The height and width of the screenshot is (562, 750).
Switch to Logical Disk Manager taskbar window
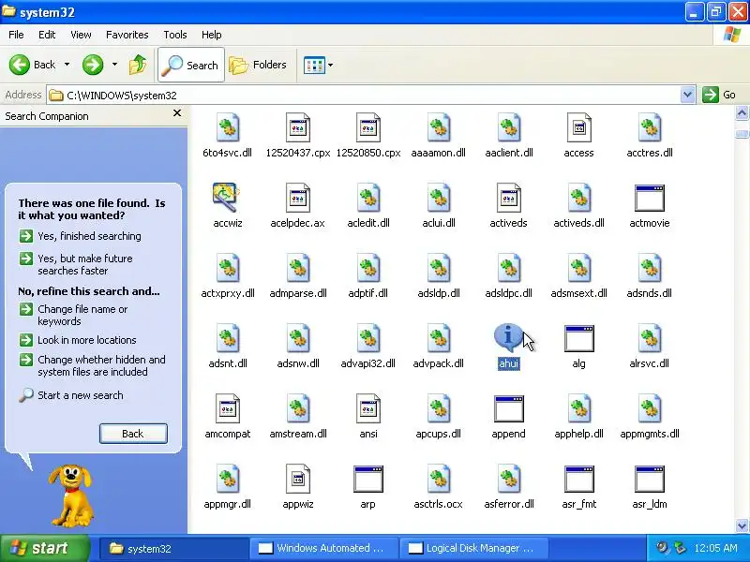point(473,548)
